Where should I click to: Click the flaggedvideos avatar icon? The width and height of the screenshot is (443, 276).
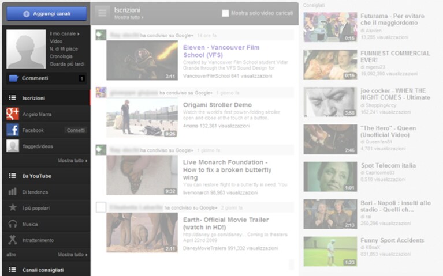coord(13,146)
